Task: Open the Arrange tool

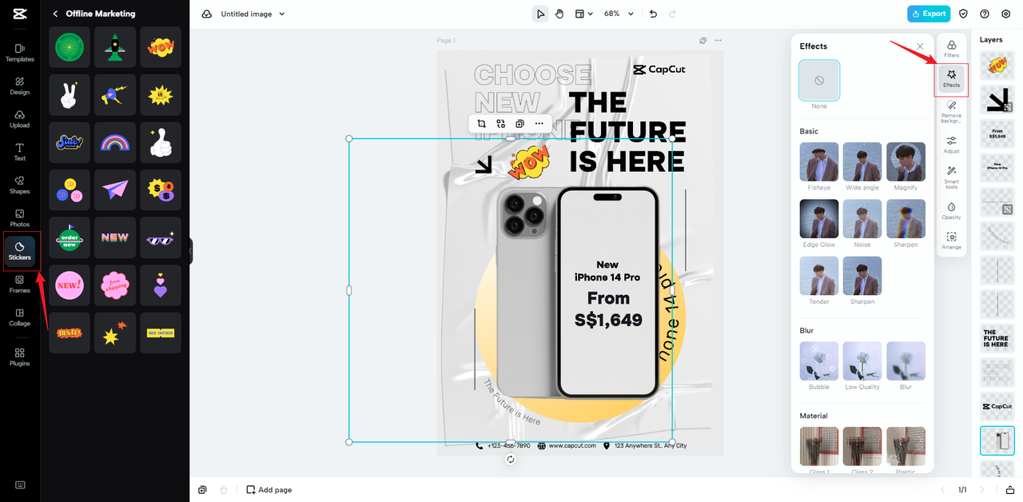Action: point(951,241)
